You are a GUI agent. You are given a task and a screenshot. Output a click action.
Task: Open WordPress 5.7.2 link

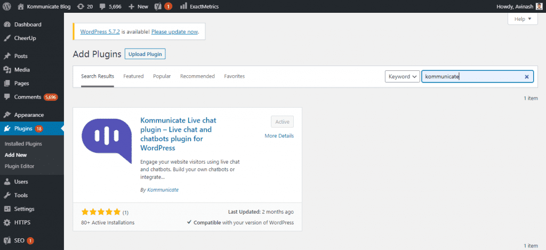pyautogui.click(x=100, y=31)
